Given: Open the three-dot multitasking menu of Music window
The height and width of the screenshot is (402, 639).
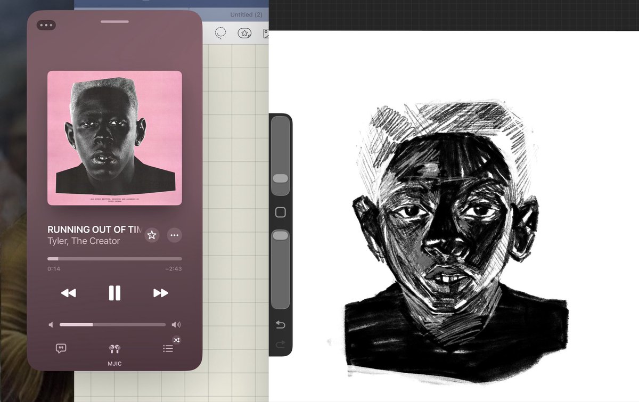Looking at the screenshot, I should tap(46, 25).
